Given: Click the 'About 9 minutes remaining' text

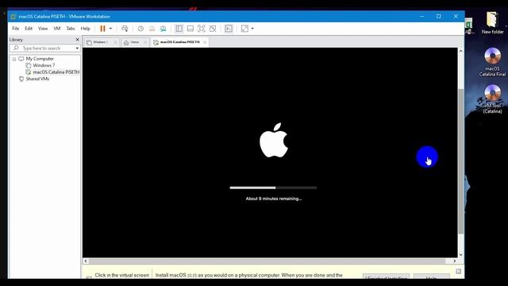Looking at the screenshot, I should coord(273,199).
